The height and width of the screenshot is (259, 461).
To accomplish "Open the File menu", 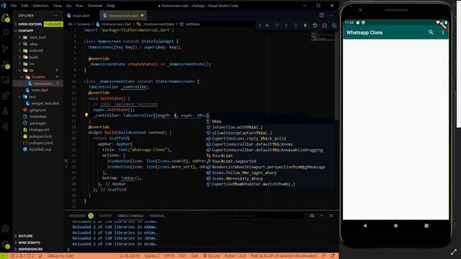I will coord(14,6).
